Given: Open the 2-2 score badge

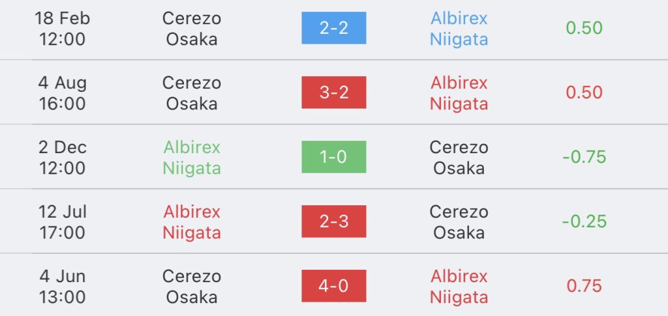Looking at the screenshot, I should pyautogui.click(x=333, y=28).
